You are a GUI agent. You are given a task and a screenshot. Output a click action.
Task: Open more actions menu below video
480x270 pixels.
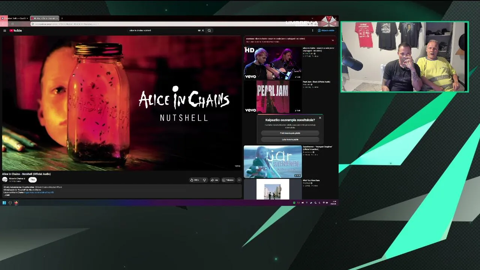pos(239,180)
